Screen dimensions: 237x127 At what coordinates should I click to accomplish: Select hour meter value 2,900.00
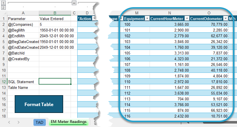(x=170, y=30)
